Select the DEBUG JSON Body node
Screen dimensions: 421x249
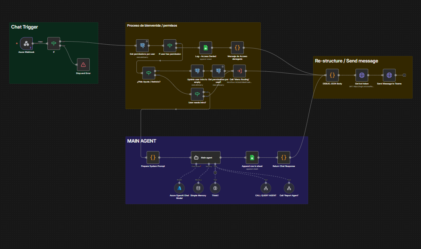pyautogui.click(x=332, y=75)
